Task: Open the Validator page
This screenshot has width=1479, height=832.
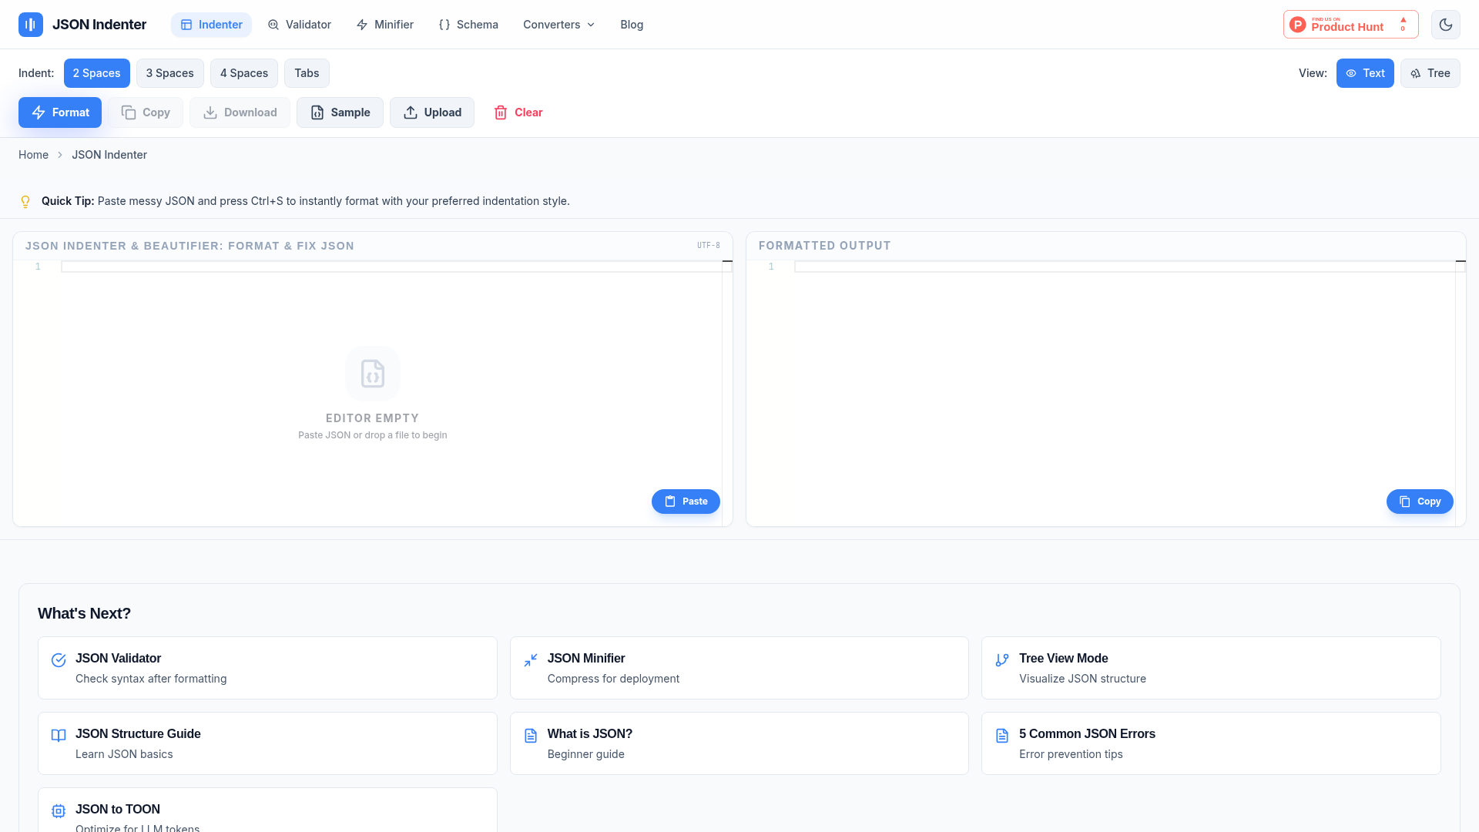Action: click(x=300, y=25)
